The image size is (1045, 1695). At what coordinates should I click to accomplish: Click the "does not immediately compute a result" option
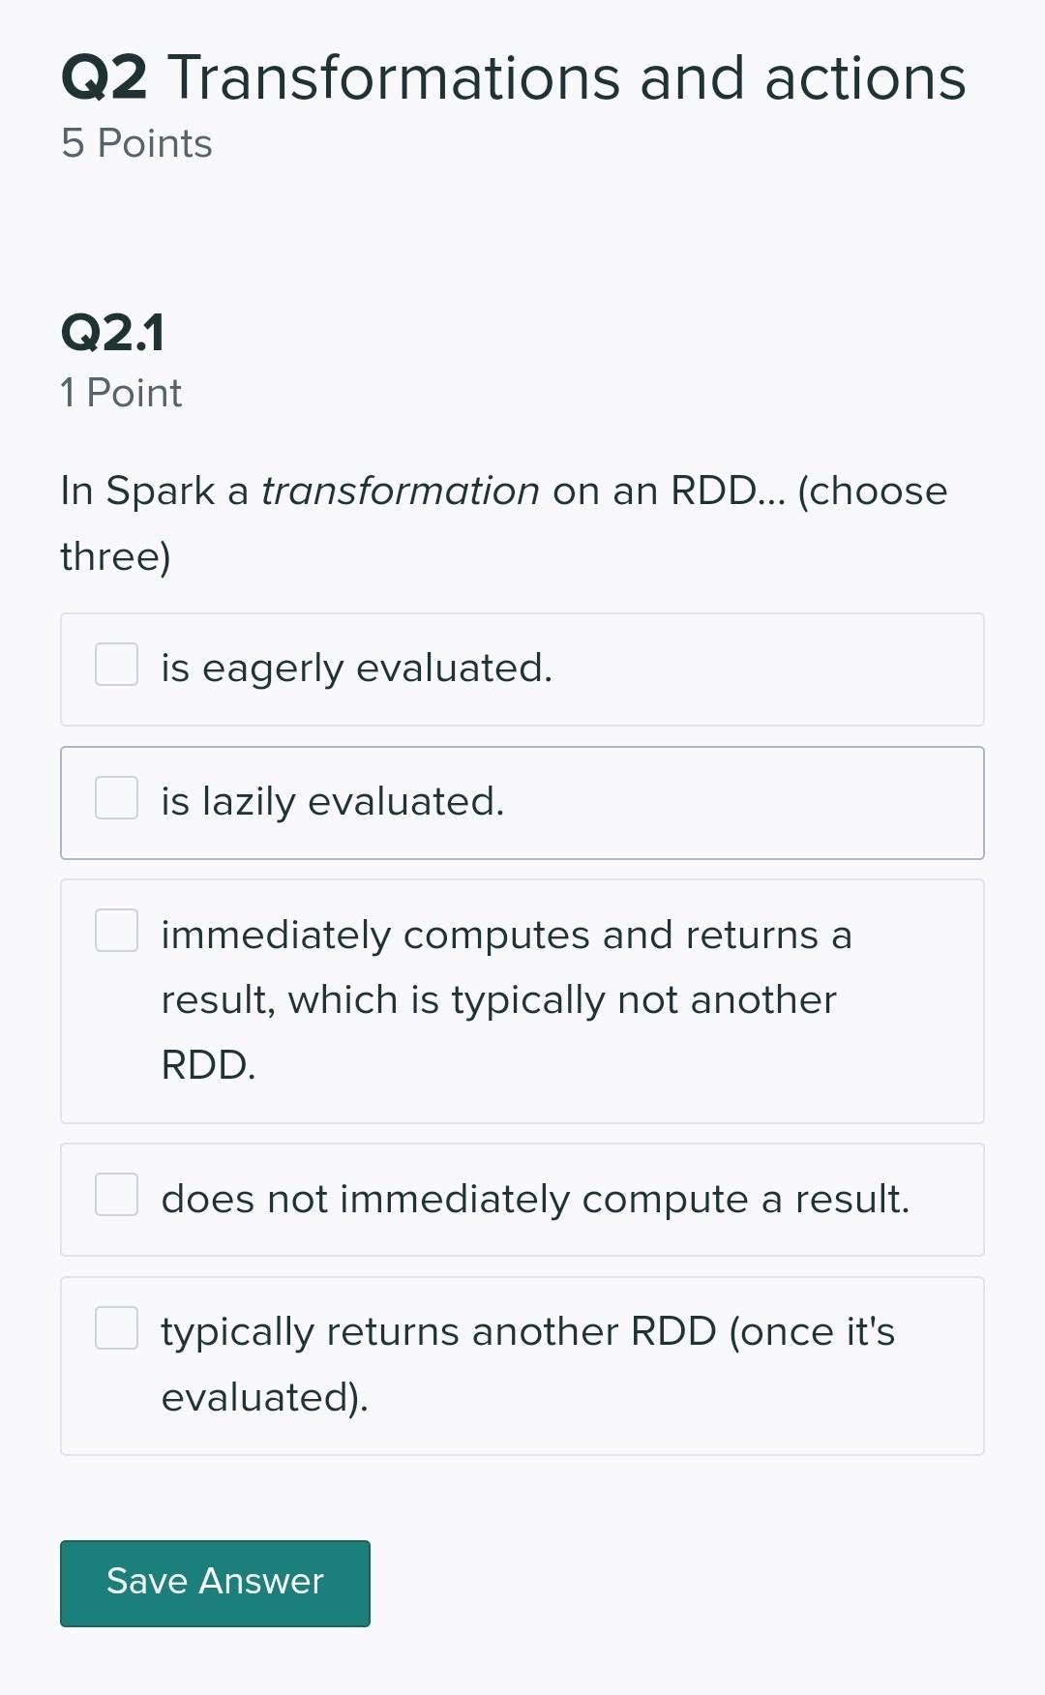(x=522, y=1199)
